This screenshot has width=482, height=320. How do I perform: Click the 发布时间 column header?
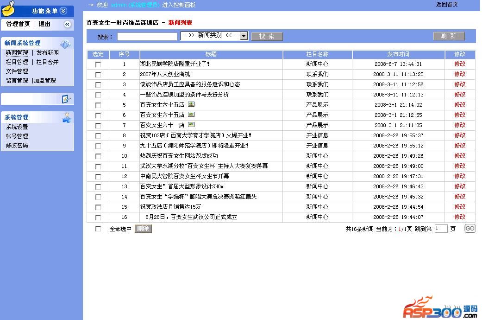pyautogui.click(x=398, y=54)
